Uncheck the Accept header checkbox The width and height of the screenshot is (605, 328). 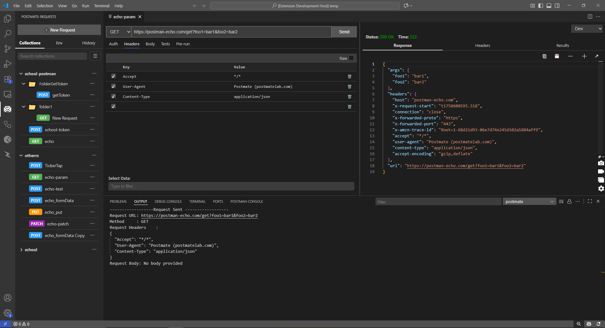point(113,76)
